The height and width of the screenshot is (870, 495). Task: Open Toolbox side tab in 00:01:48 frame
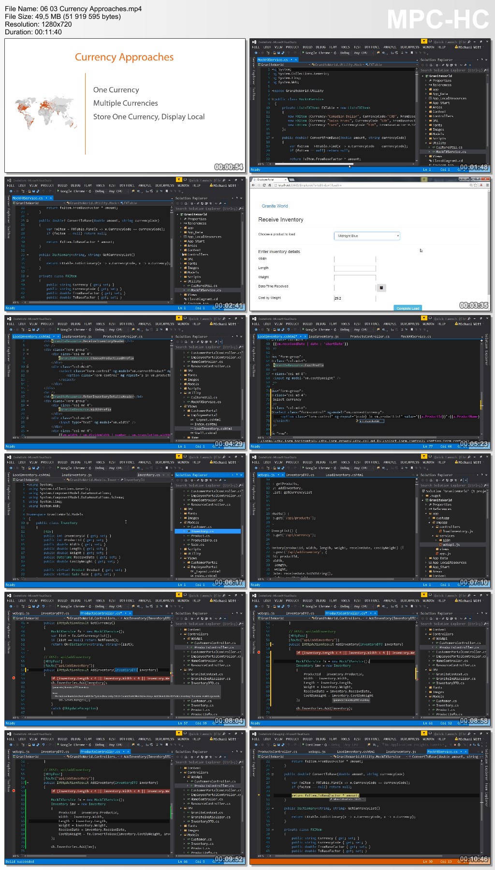pyautogui.click(x=253, y=93)
